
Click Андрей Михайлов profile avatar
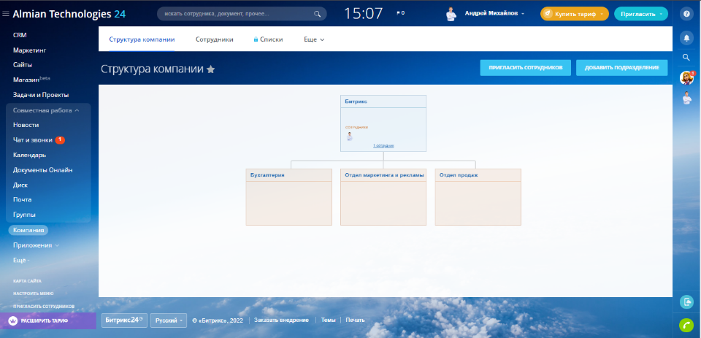[451, 14]
